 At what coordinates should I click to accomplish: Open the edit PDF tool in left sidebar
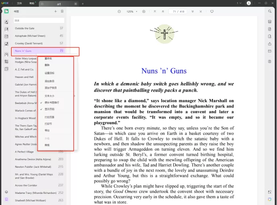(6, 30)
